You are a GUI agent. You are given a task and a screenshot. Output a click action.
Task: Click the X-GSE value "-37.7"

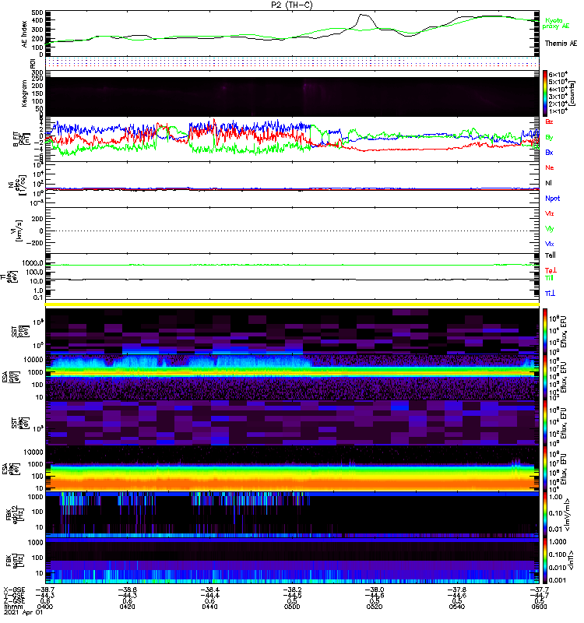pyautogui.click(x=539, y=590)
